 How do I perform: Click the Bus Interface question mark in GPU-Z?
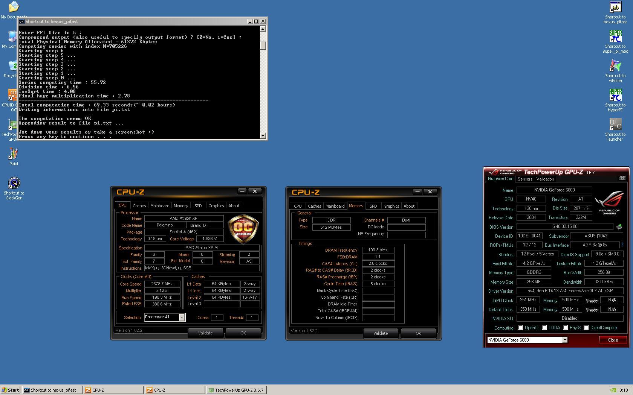coord(622,245)
